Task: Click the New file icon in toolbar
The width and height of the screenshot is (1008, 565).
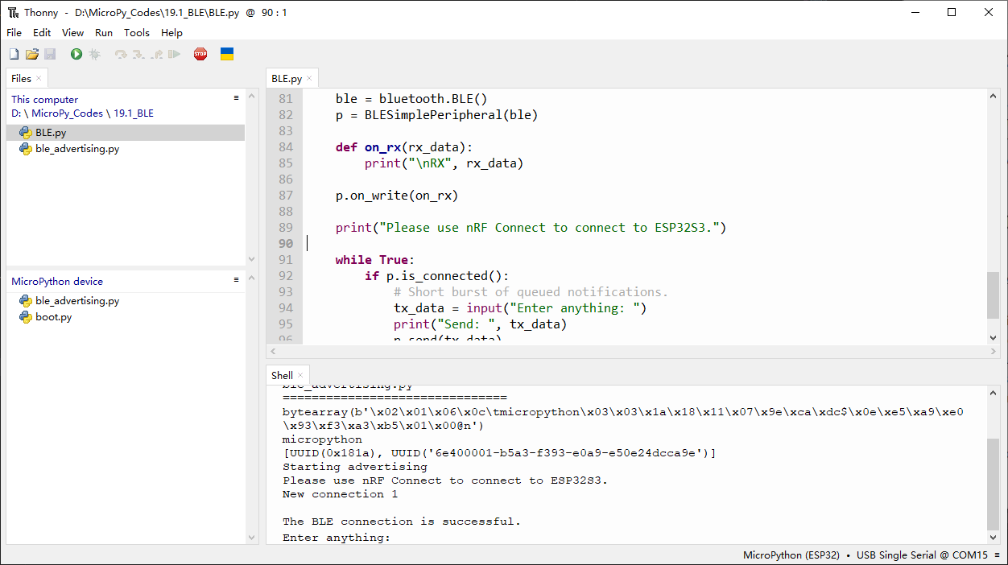Action: [14, 54]
